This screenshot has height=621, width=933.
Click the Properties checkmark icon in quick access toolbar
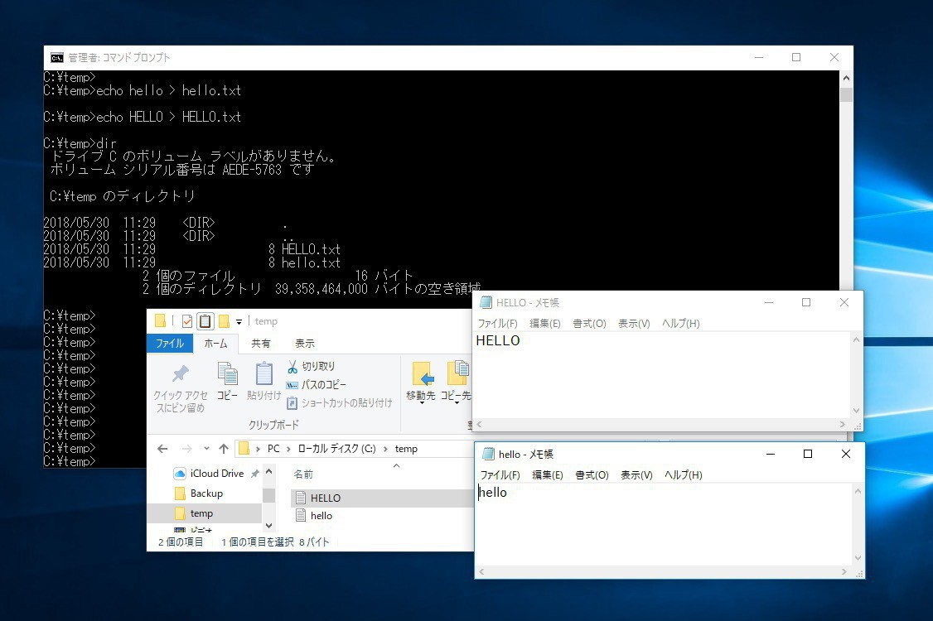tap(186, 321)
